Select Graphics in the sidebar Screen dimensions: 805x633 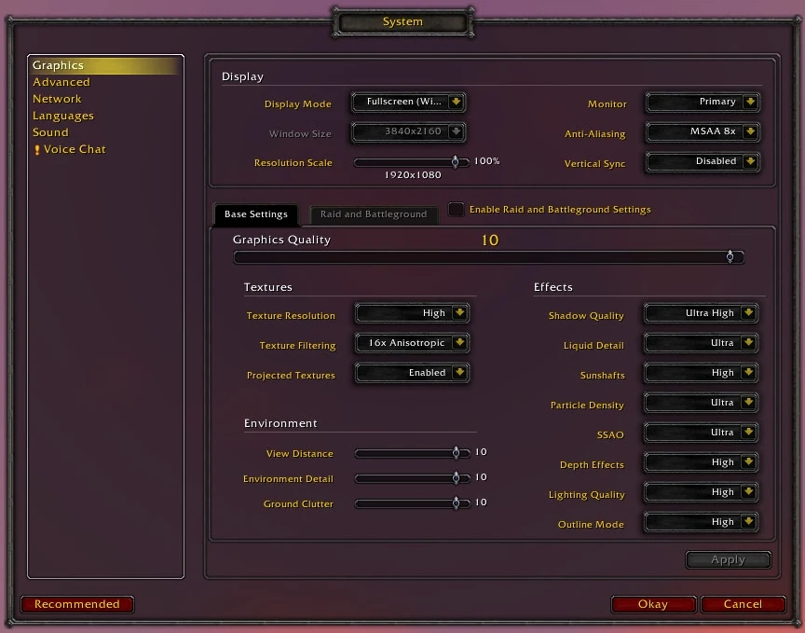click(x=105, y=65)
